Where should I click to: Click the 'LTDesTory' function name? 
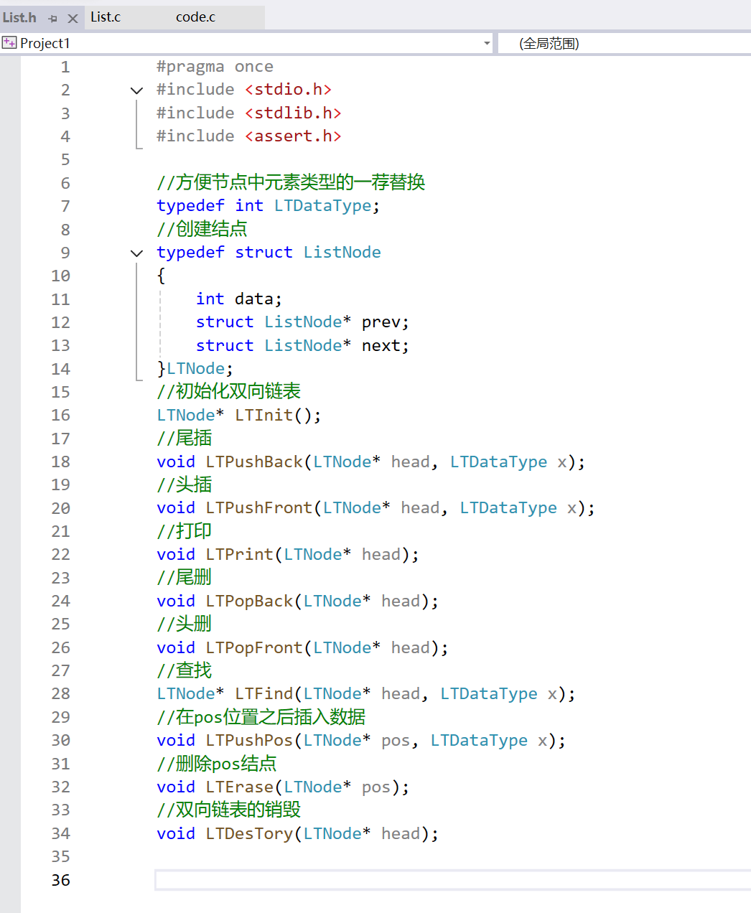249,833
